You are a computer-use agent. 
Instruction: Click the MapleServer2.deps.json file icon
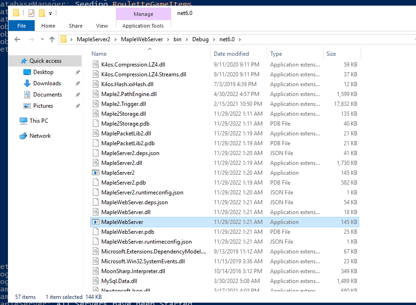pos(96,153)
